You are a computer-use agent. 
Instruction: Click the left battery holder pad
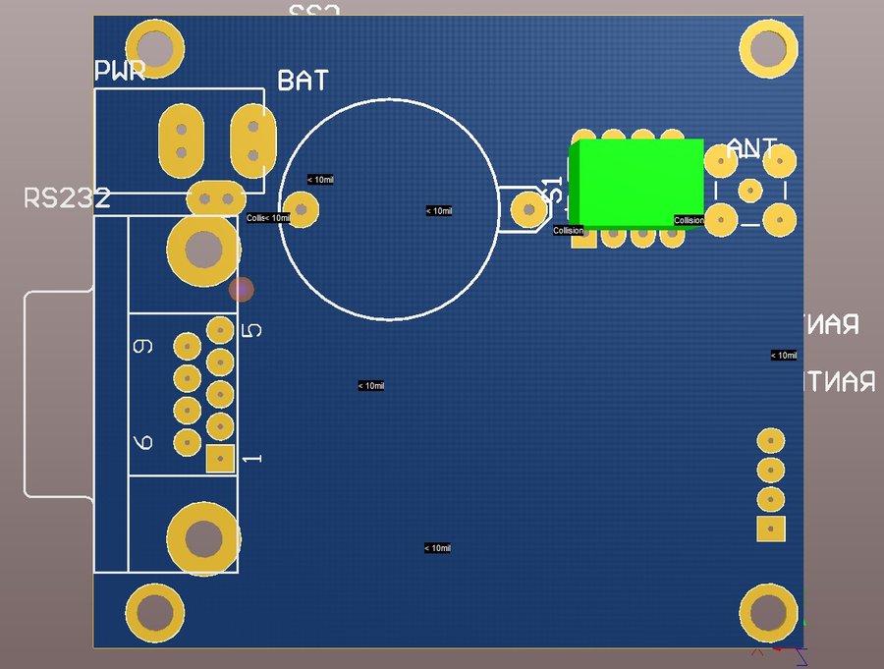click(304, 209)
